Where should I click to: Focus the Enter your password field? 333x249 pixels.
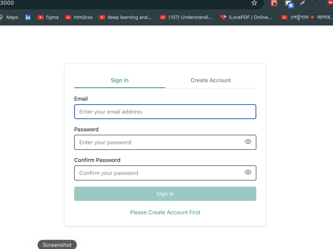tap(165, 142)
